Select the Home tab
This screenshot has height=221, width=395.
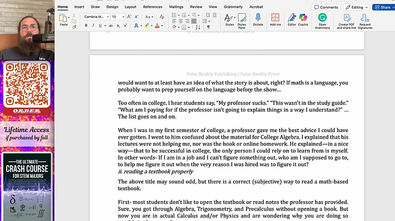coord(63,7)
